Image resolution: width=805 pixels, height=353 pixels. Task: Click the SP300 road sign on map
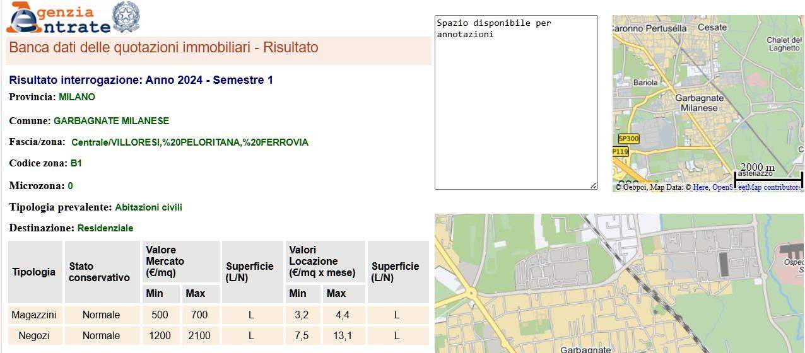click(628, 139)
